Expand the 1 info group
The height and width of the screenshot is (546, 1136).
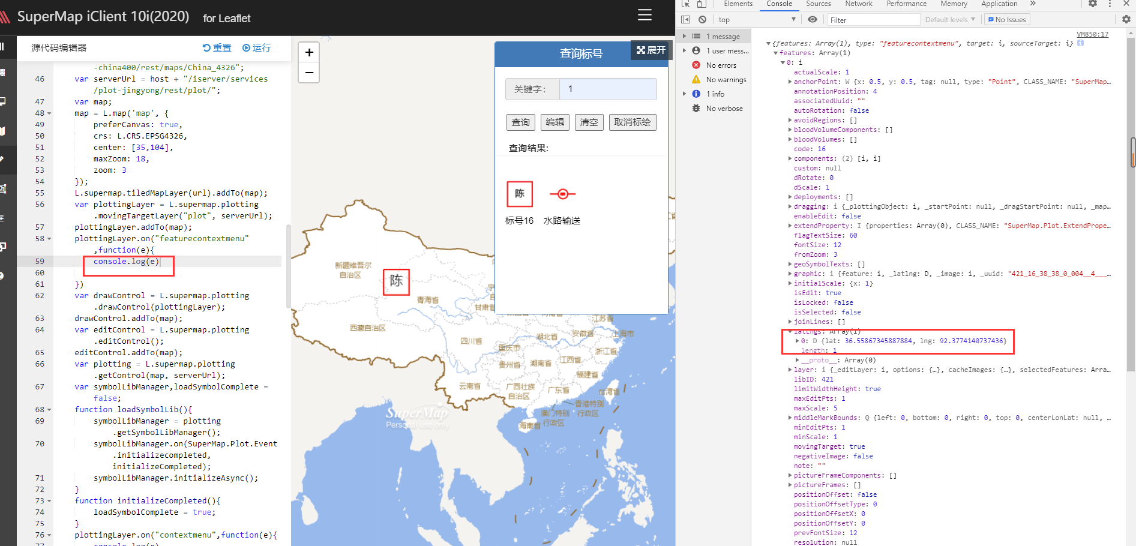684,94
